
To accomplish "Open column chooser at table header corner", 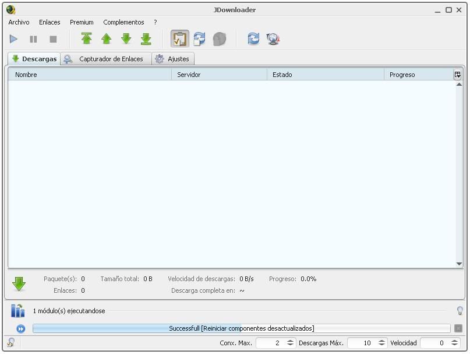I will pyautogui.click(x=458, y=75).
